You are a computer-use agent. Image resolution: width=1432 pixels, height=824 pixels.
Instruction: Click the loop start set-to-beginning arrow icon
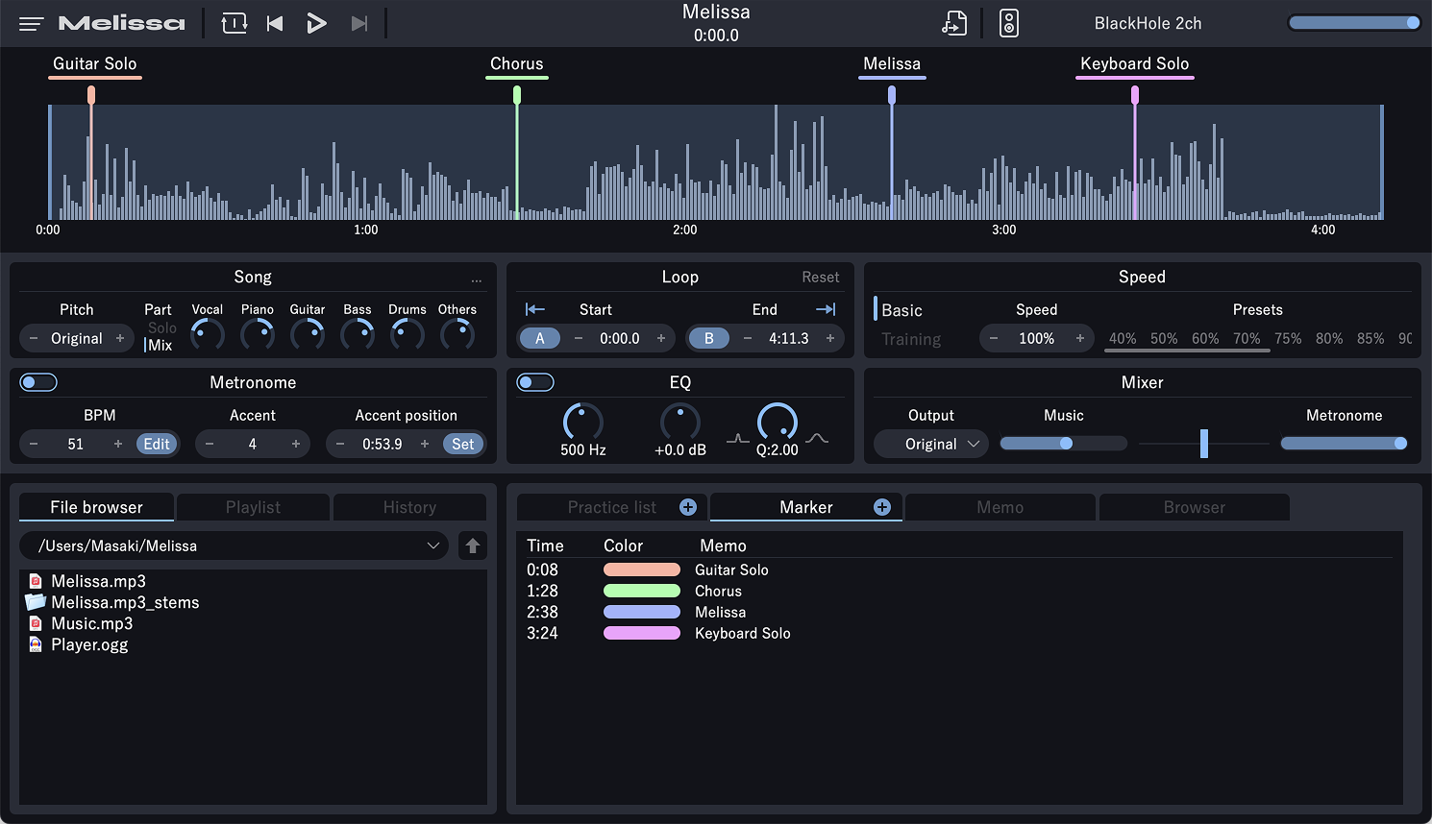tap(535, 309)
